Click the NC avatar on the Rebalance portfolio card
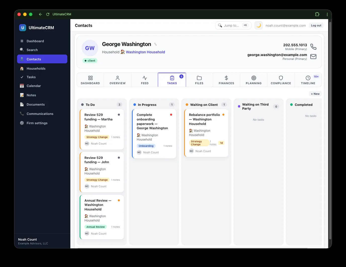The width and height of the screenshot is (346, 267). 191,151
